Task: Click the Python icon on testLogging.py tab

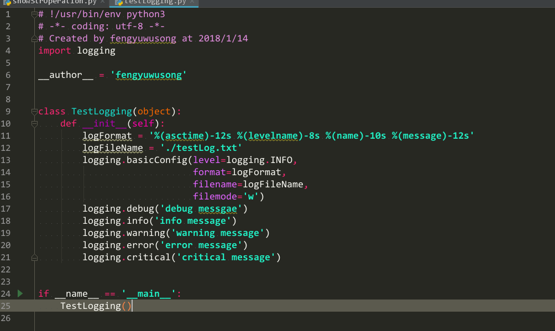Action: coord(119,2)
